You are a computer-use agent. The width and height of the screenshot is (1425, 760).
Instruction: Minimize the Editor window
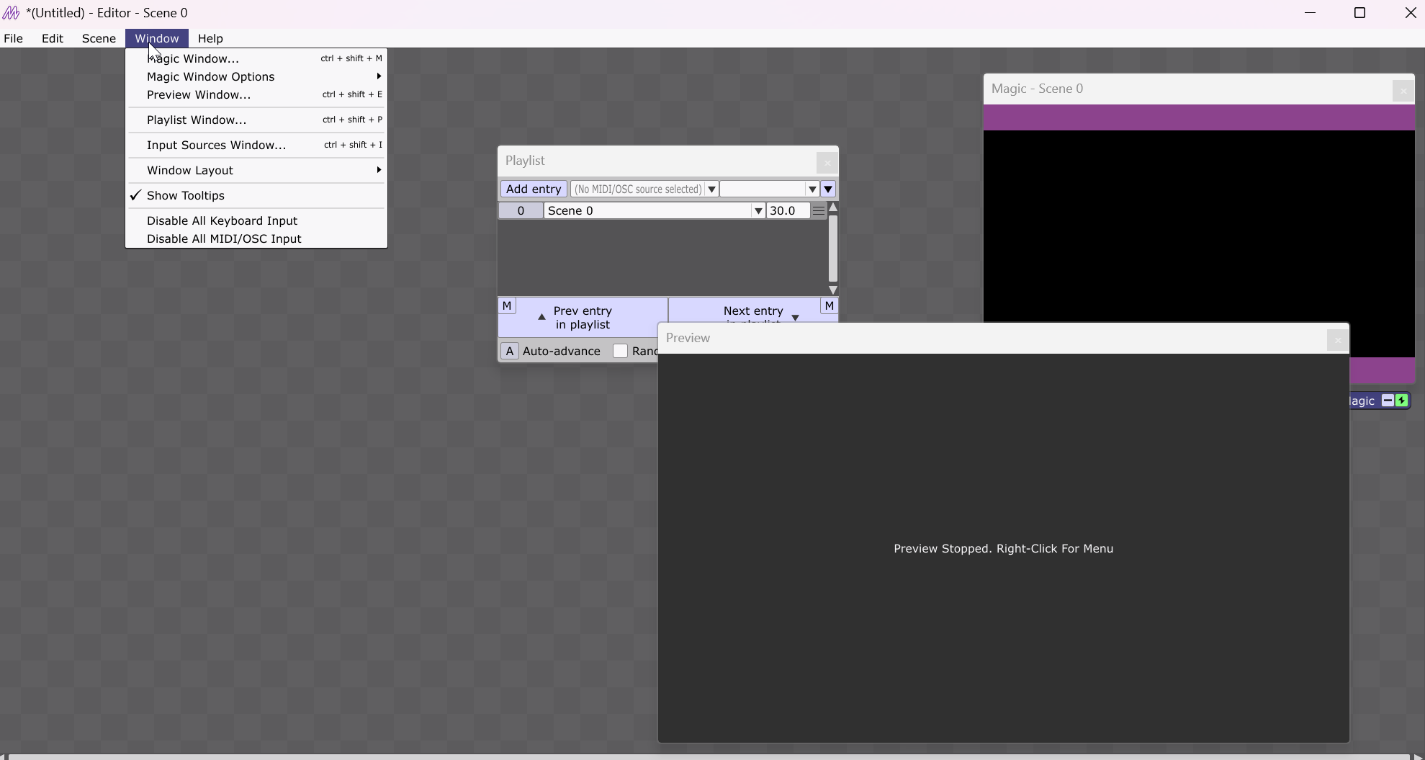pos(1311,13)
